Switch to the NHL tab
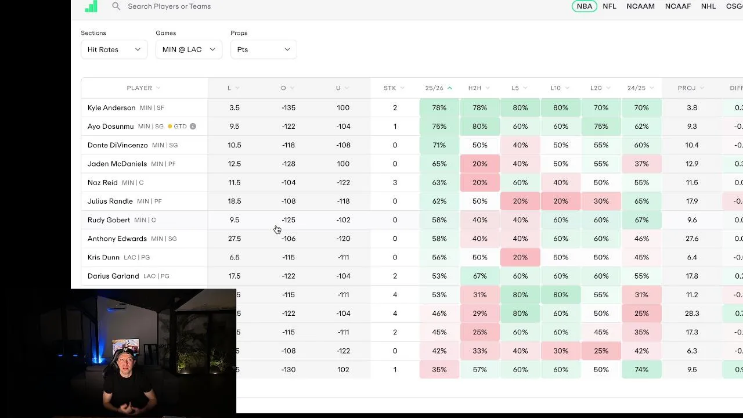 pos(708,6)
